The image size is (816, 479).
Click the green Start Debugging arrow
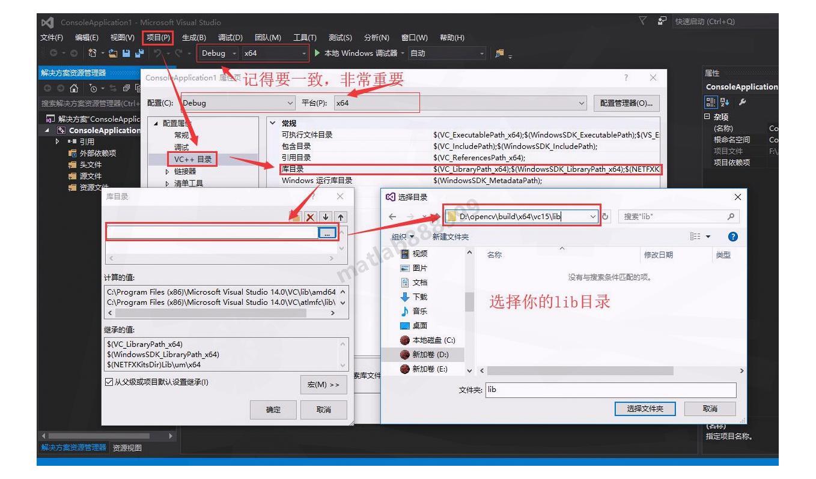(318, 53)
